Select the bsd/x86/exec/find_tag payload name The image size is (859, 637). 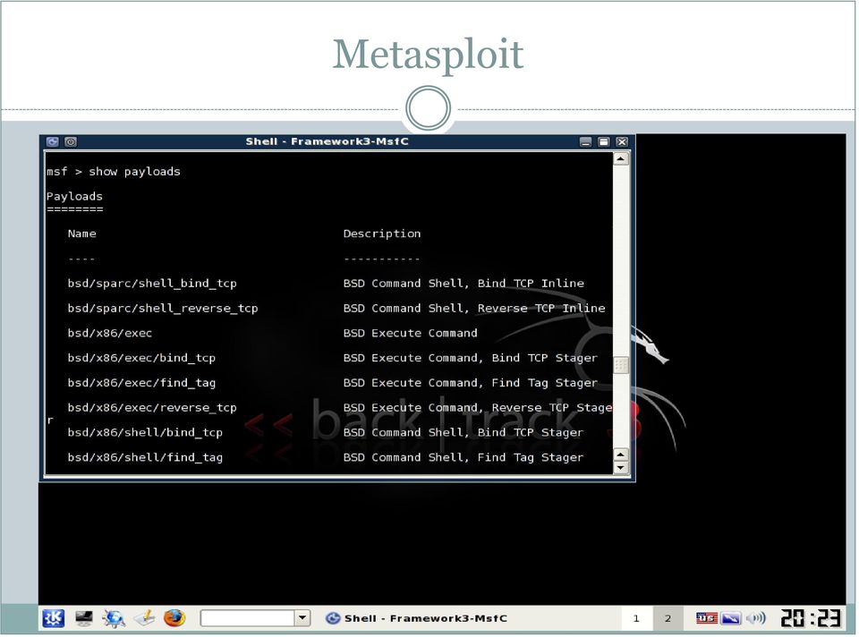(142, 383)
